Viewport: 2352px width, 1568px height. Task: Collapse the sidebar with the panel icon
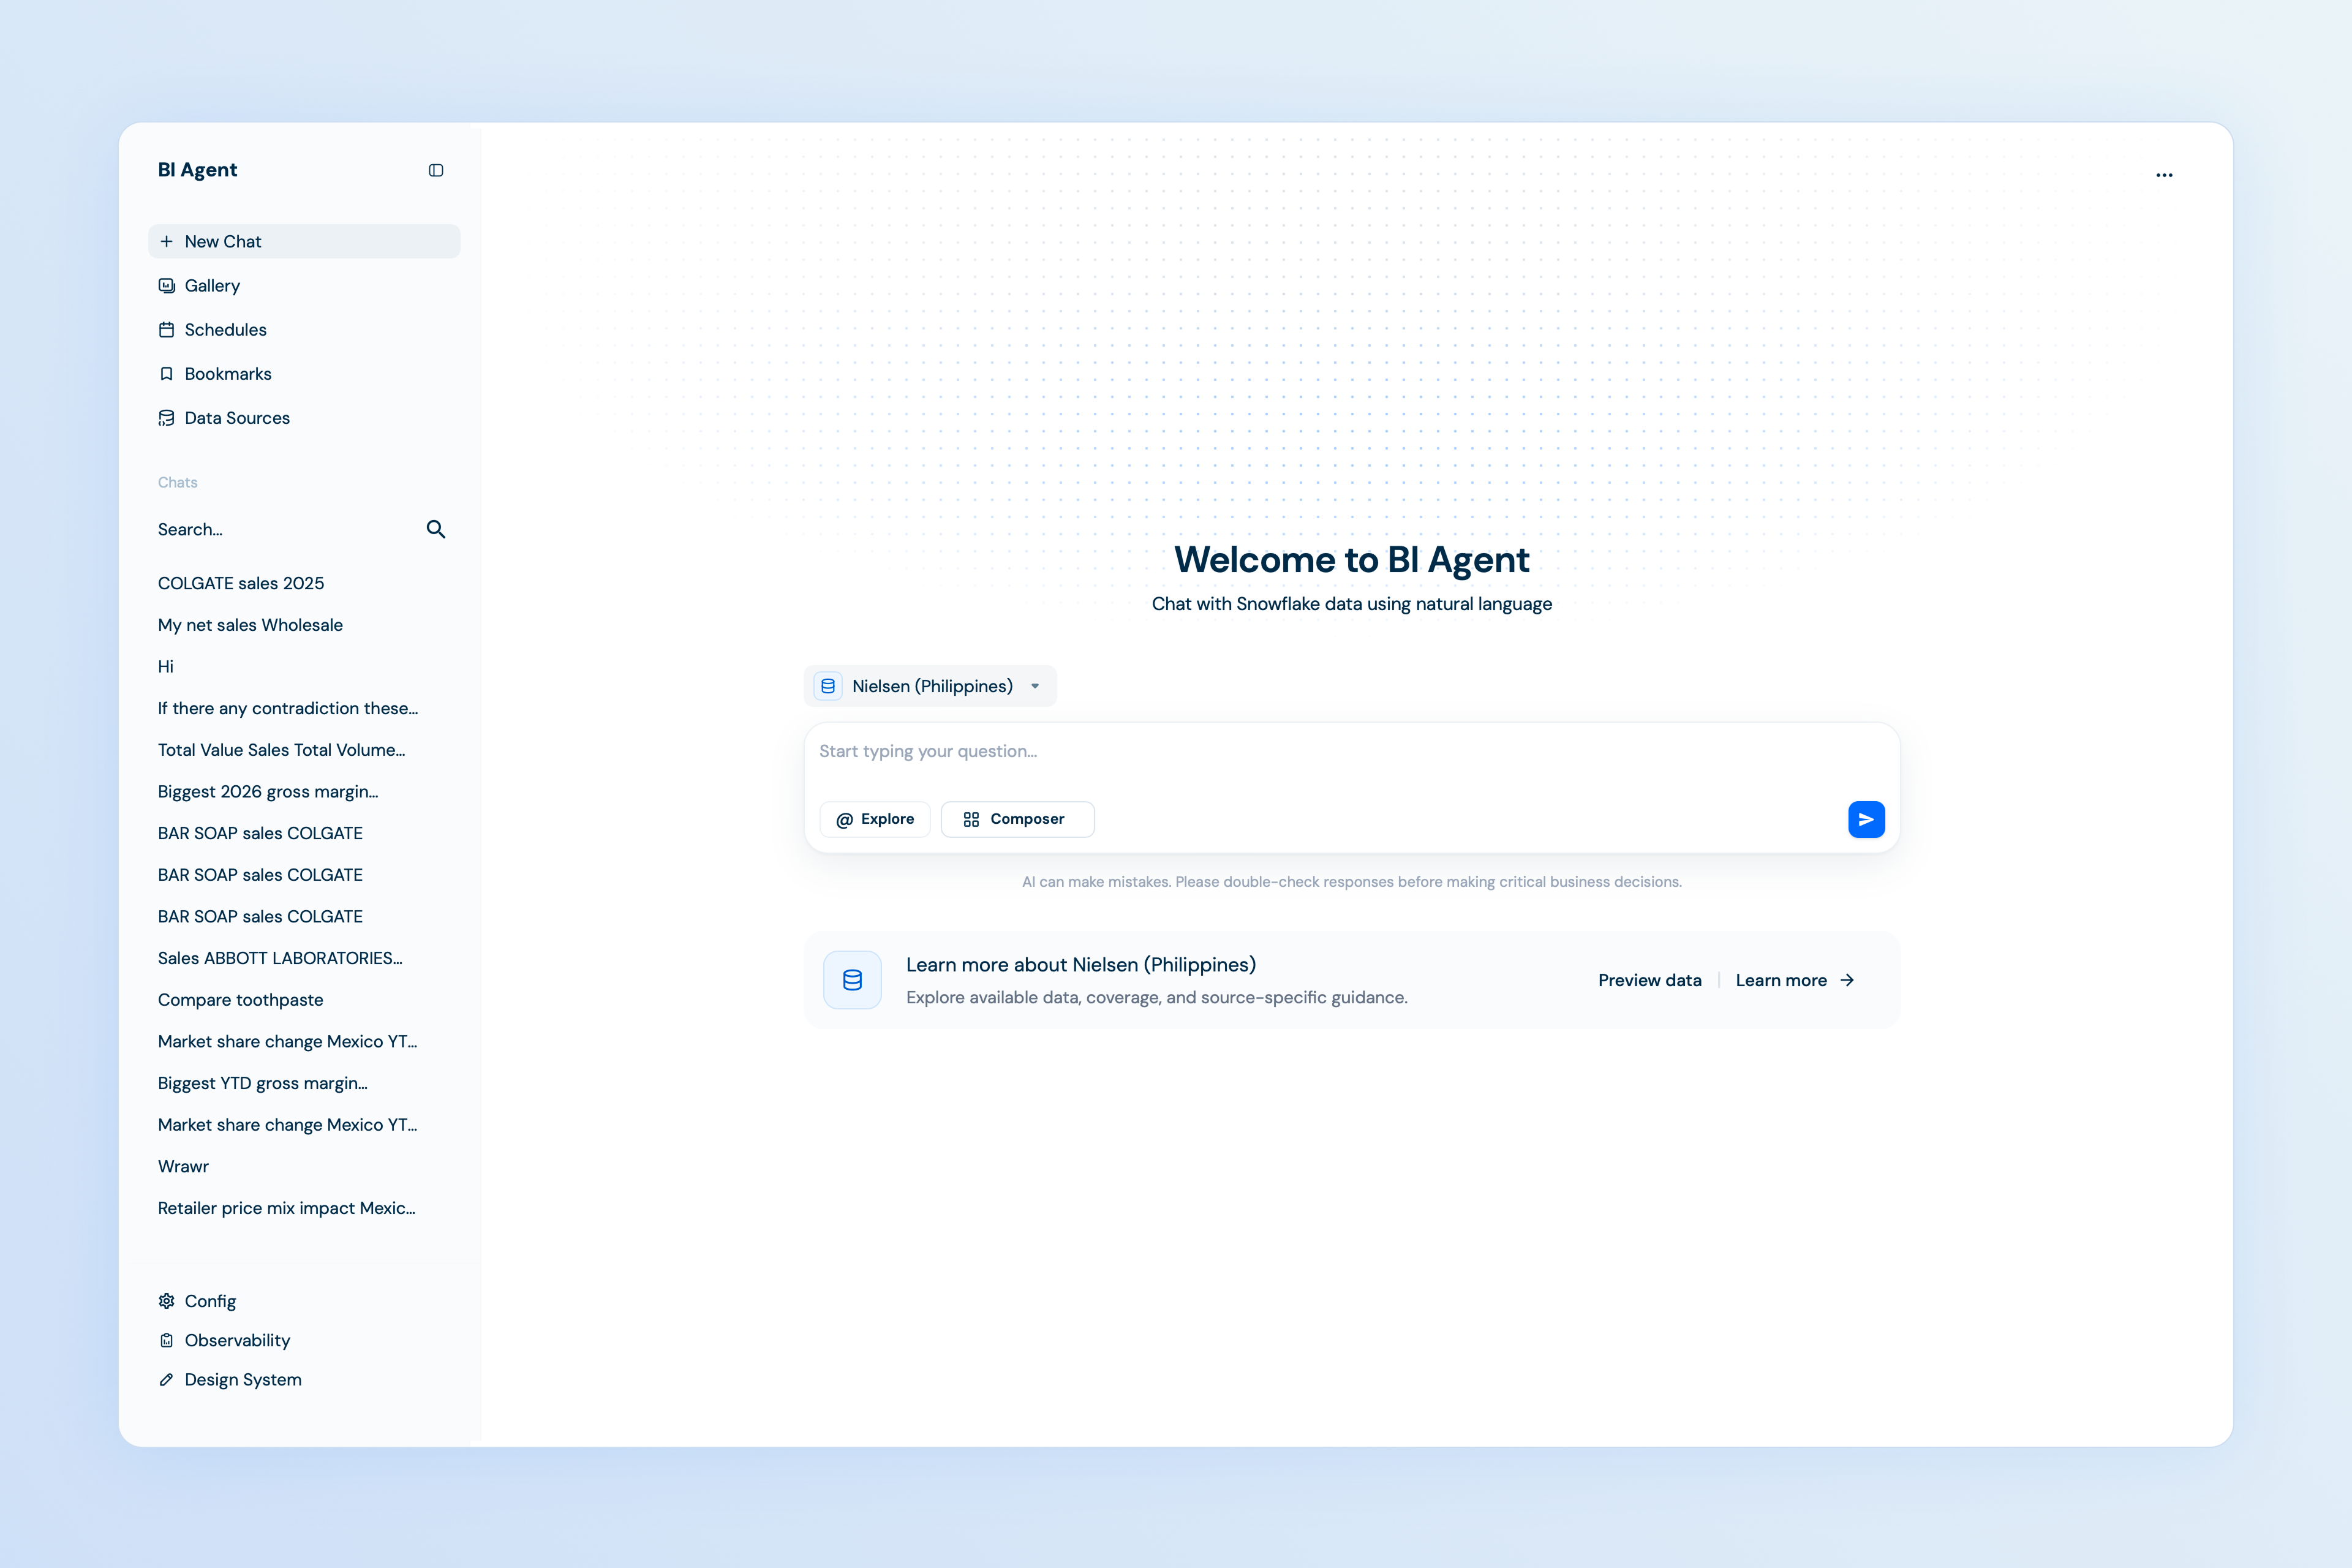point(436,170)
